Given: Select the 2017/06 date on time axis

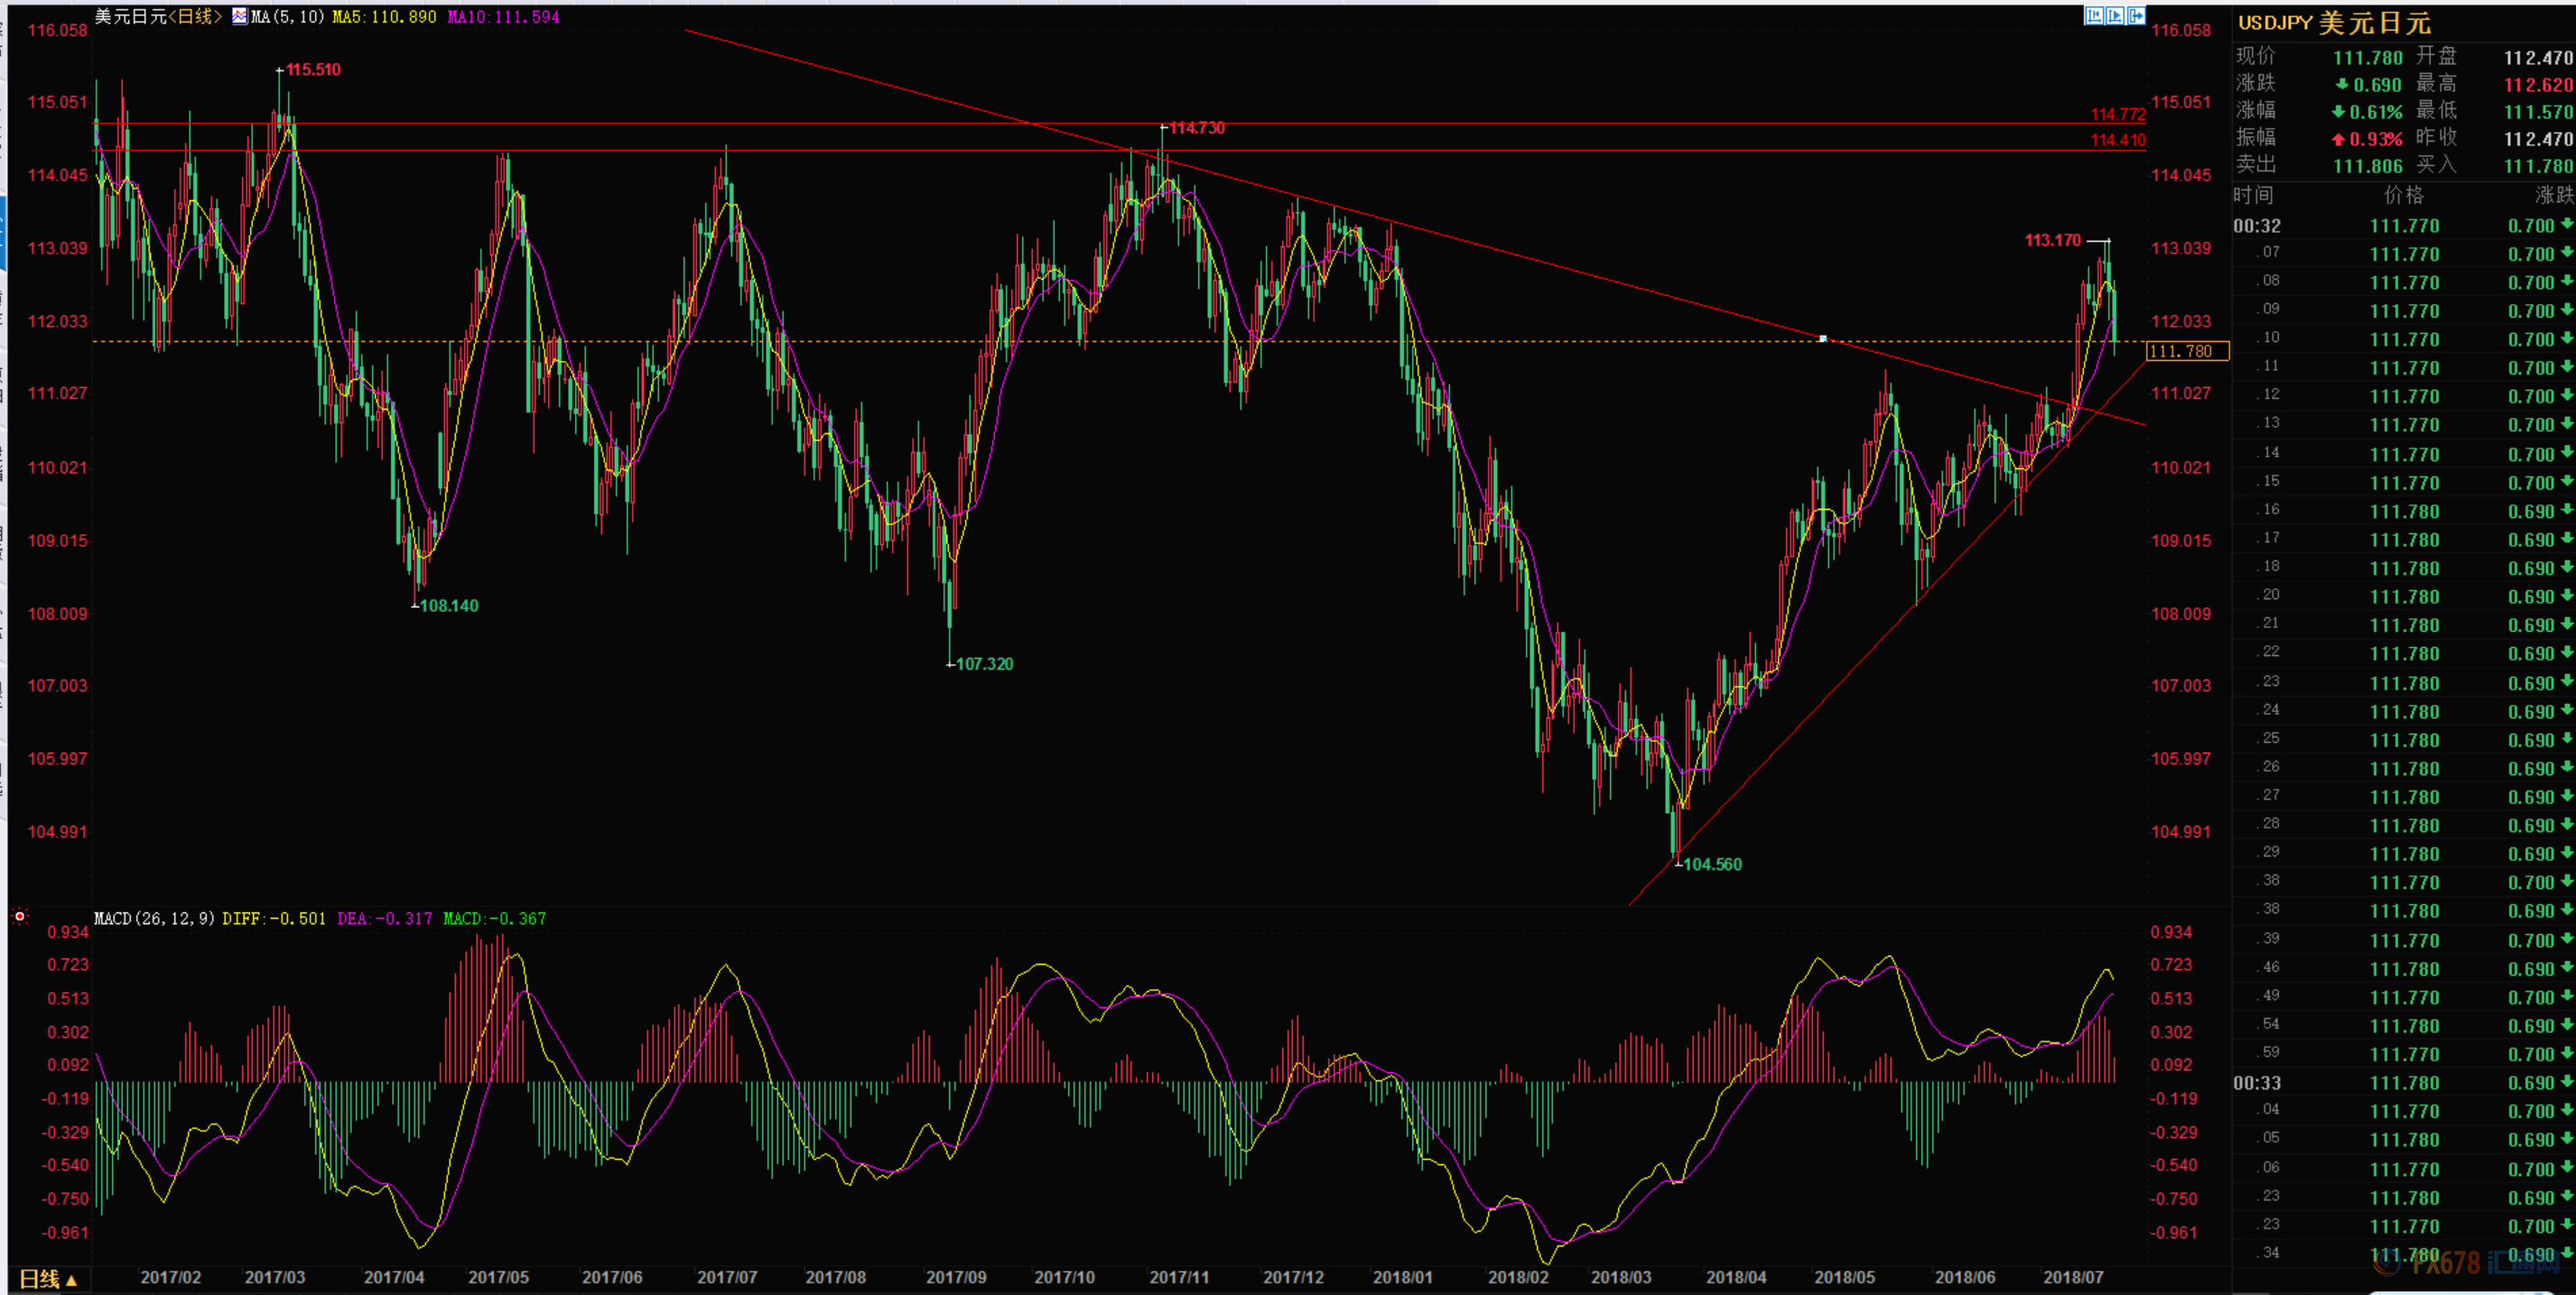Looking at the screenshot, I should 611,1277.
